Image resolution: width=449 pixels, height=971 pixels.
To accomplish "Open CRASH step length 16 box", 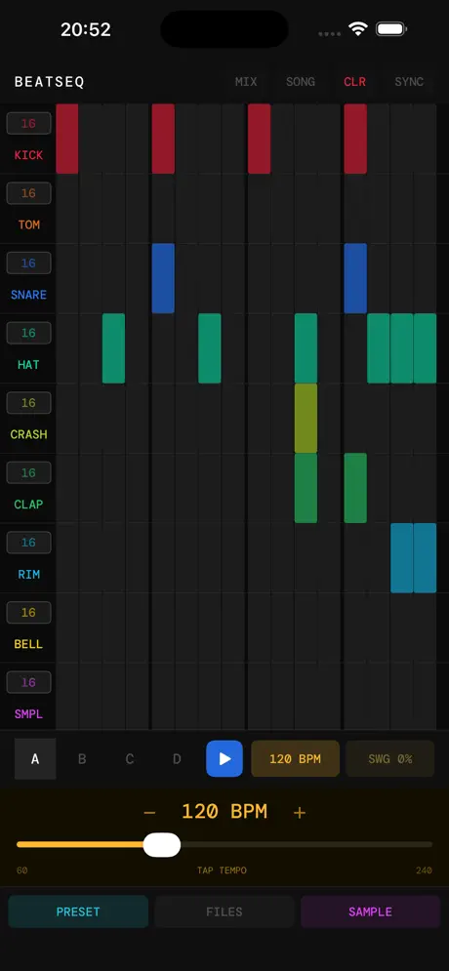I will (28, 403).
